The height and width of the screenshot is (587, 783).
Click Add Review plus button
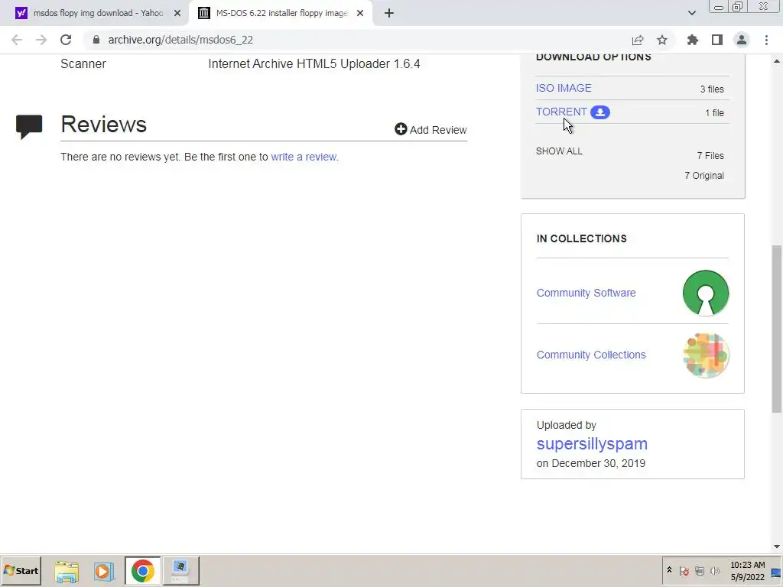pos(430,130)
